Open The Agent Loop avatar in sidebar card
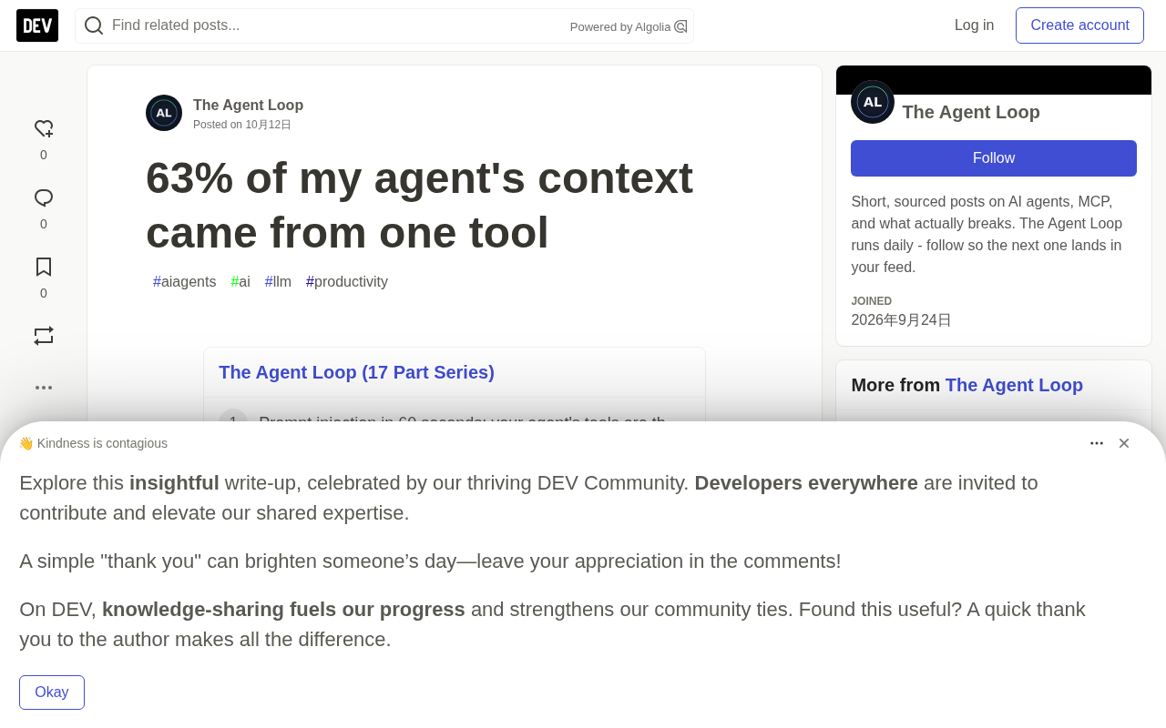The height and width of the screenshot is (728, 1166). pos(873,102)
